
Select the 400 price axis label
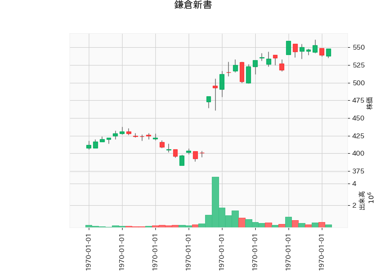(358, 153)
